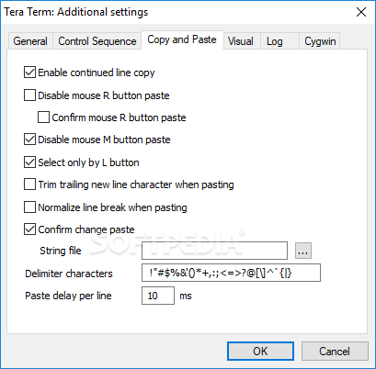Confirm settings with OK button
Image resolution: width=376 pixels, height=369 pixels.
pyautogui.click(x=260, y=351)
